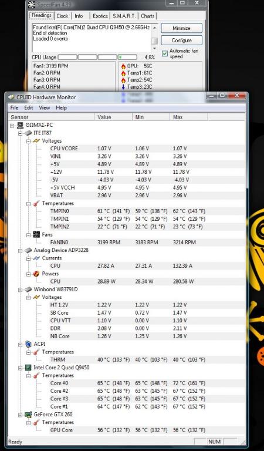Viewport: 264px width, 451px height.
Task: Collapse the Fans group
Action: [x=28, y=235]
